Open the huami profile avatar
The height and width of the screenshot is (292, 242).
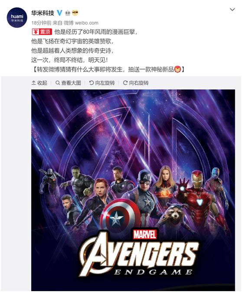[17, 18]
